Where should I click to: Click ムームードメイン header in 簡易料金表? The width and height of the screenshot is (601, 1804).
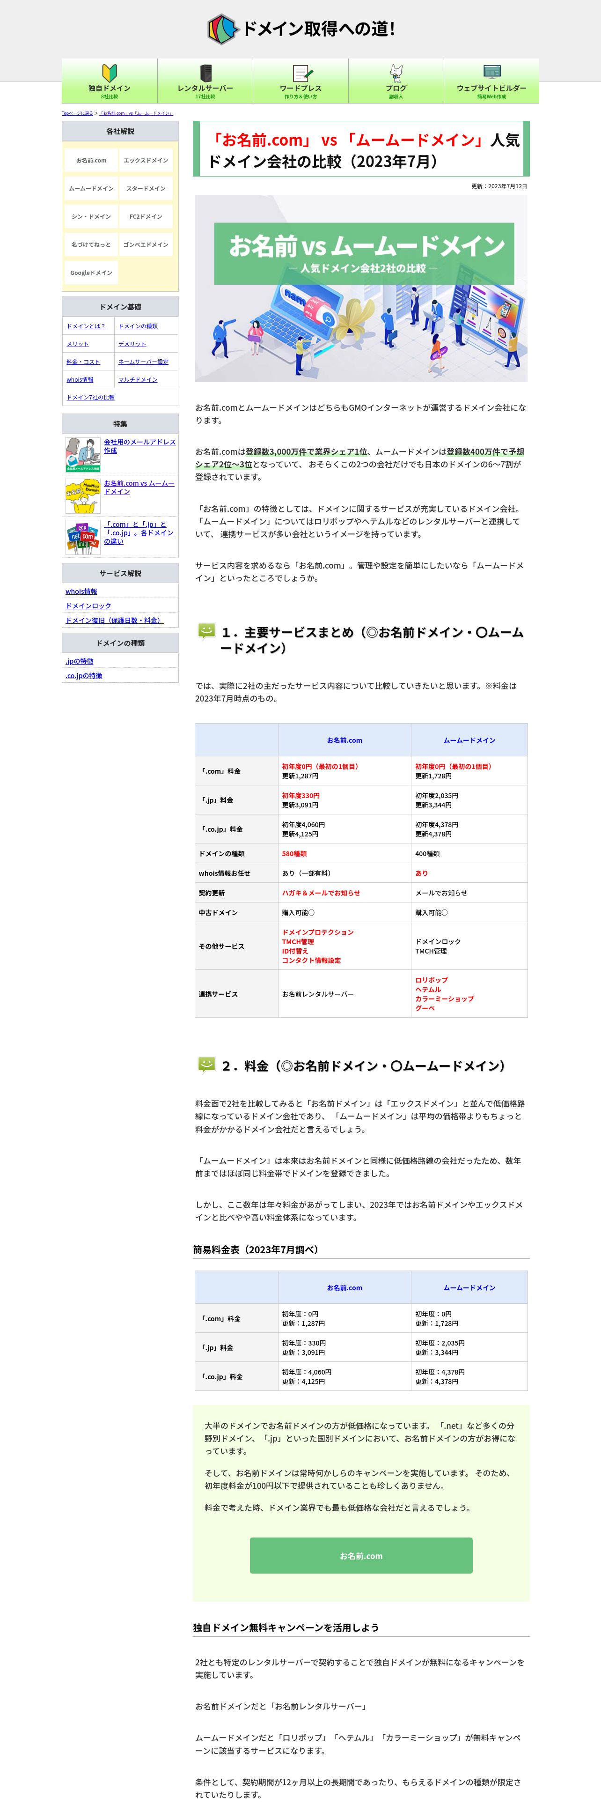469,1288
